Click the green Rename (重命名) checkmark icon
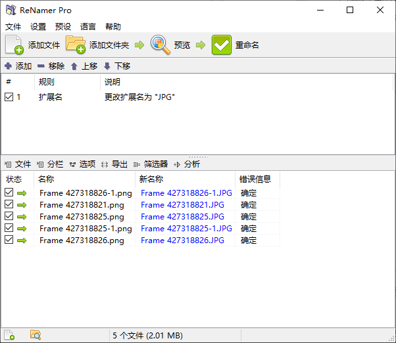The height and width of the screenshot is (343, 396). 222,45
